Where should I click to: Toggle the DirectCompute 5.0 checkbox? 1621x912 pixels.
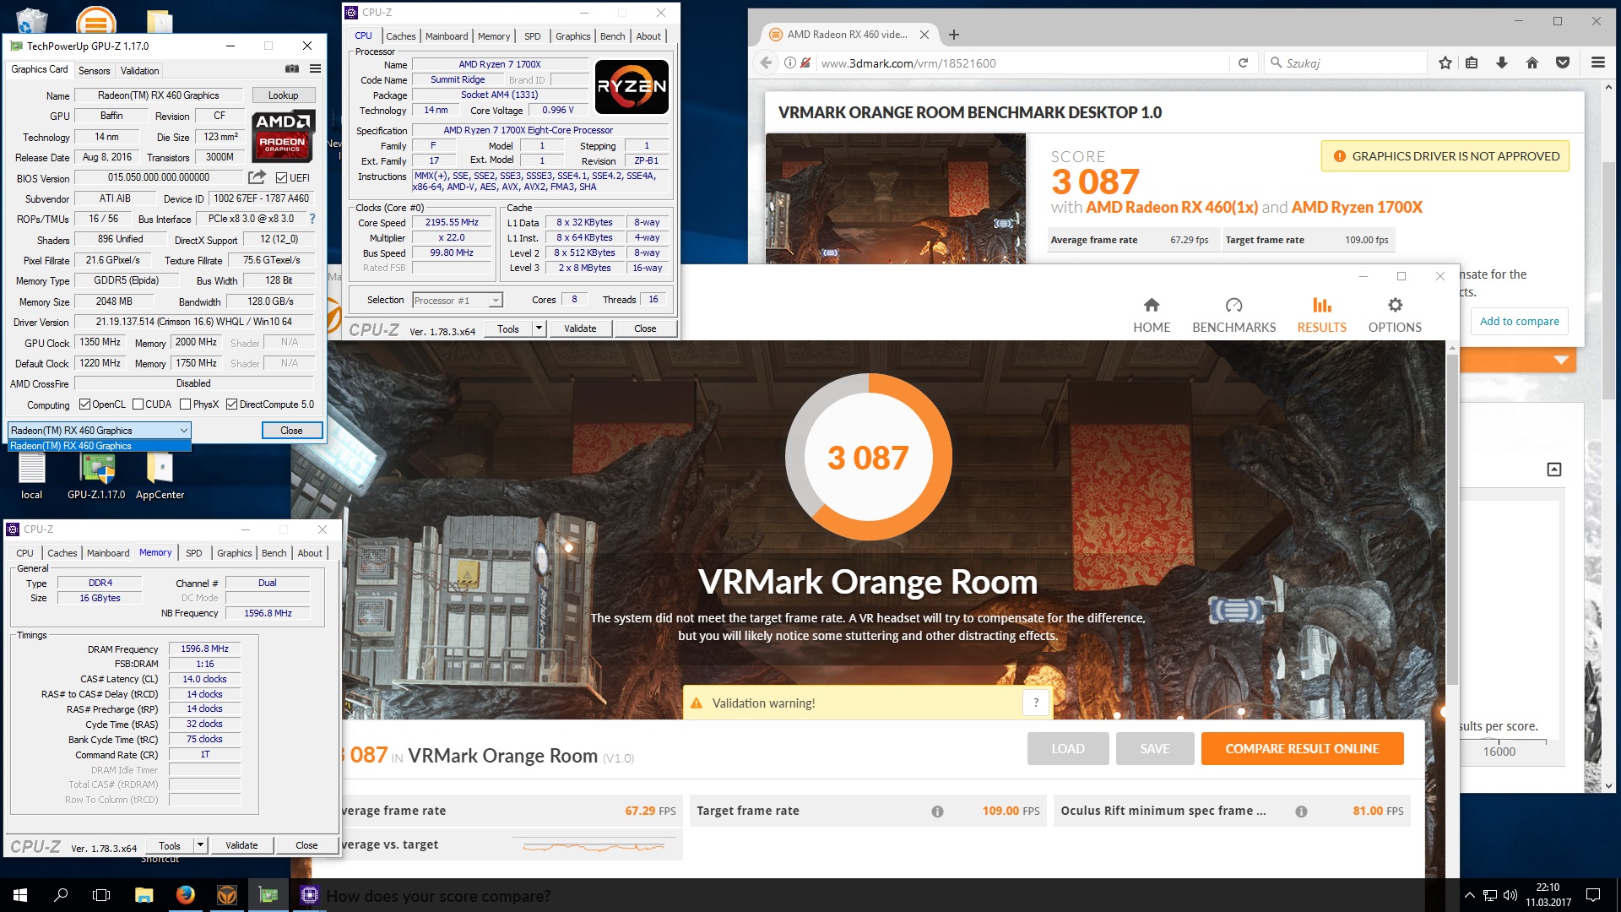pos(231,404)
